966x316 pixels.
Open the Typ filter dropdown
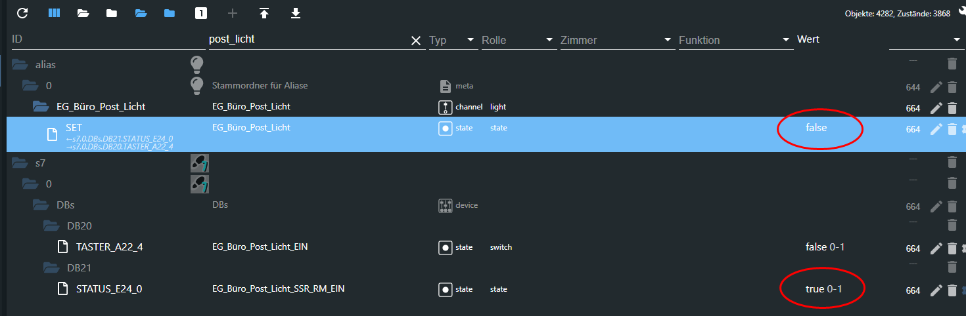click(x=471, y=40)
